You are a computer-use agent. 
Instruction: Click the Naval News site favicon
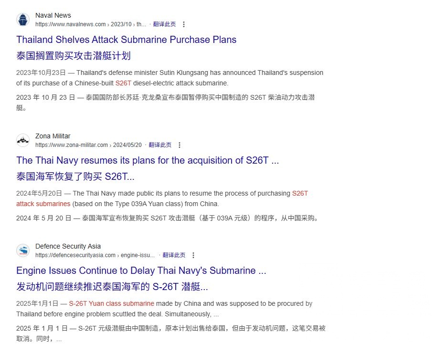point(23,20)
